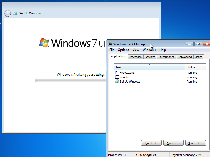The height and width of the screenshot is (157, 210).
Task: Click Running status of msoobe
Action: tap(192, 77)
